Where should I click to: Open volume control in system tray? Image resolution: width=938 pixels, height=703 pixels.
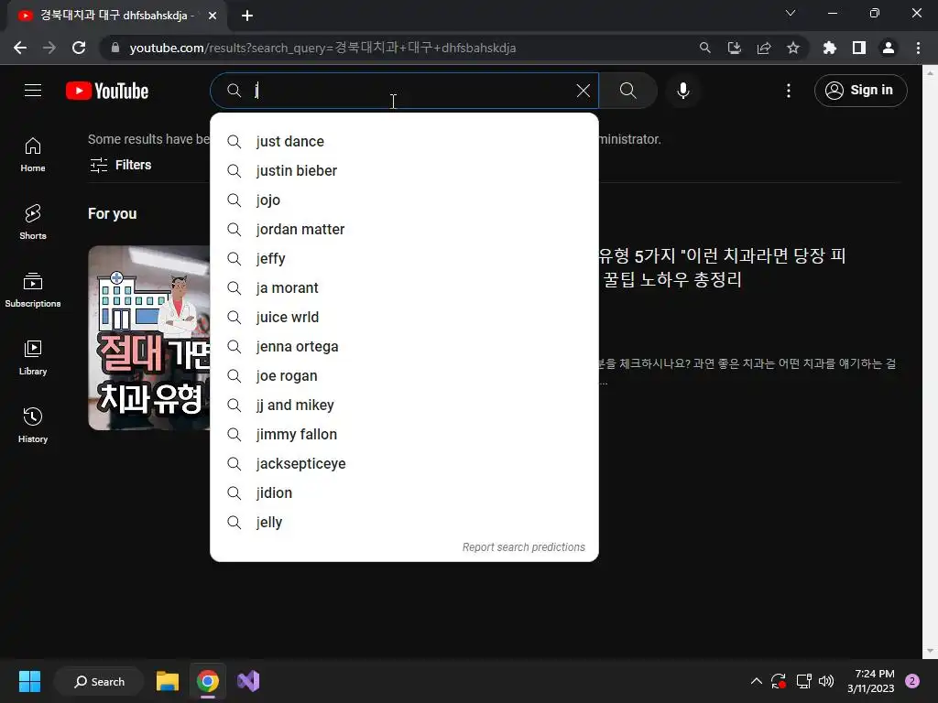point(826,681)
